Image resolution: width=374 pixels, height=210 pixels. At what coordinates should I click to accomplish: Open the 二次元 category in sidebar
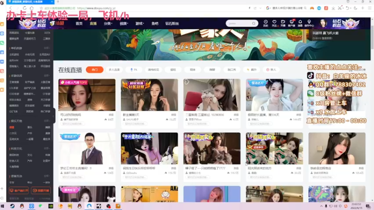click(13, 133)
